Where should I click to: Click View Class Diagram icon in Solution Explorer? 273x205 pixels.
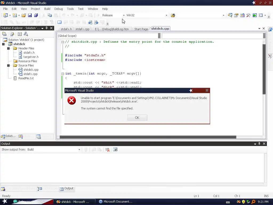[x=26, y=34]
